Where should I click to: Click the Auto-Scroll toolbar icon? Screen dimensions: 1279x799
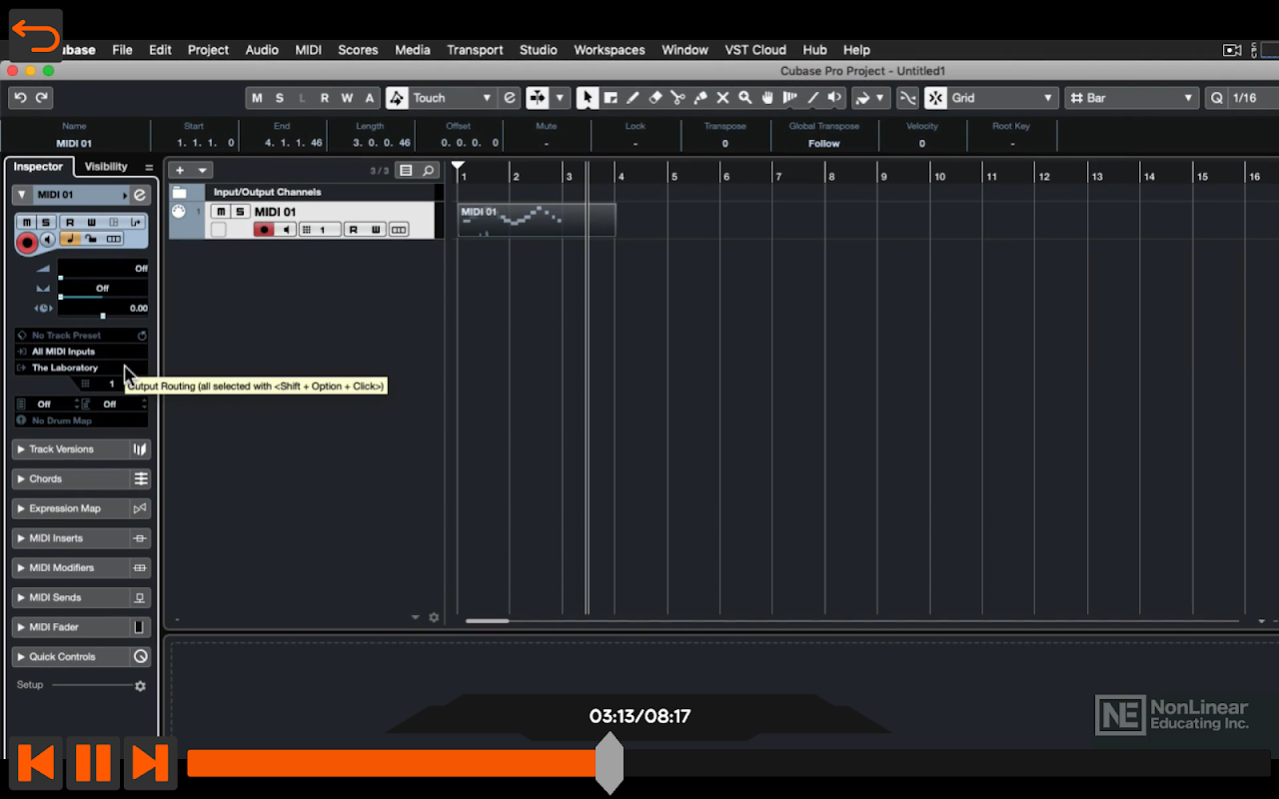tap(538, 98)
